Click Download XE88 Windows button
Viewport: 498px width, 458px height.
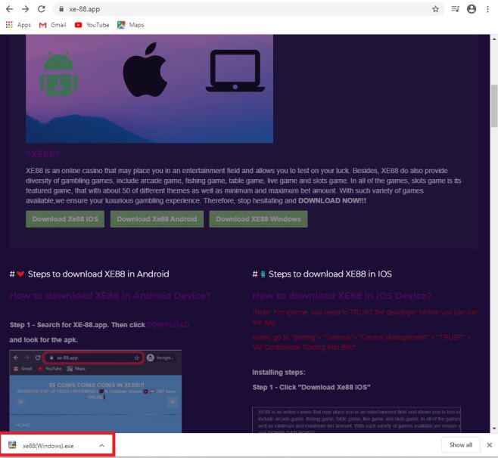[x=258, y=219]
